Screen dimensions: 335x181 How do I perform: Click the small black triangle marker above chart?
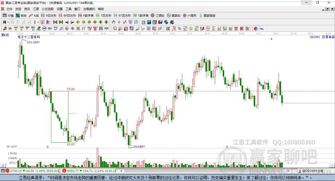272,39
